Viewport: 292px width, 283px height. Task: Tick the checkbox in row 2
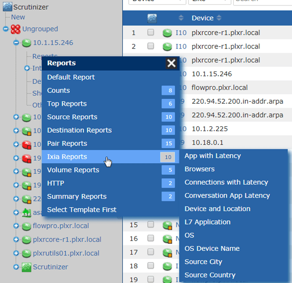(151, 46)
